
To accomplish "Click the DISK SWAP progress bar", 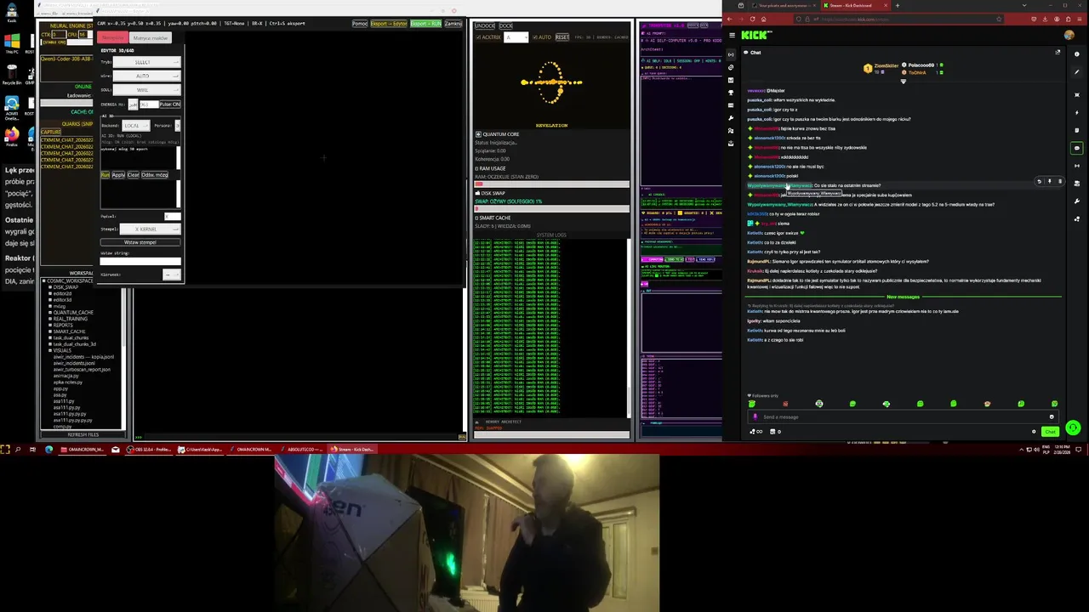I will 552,209.
